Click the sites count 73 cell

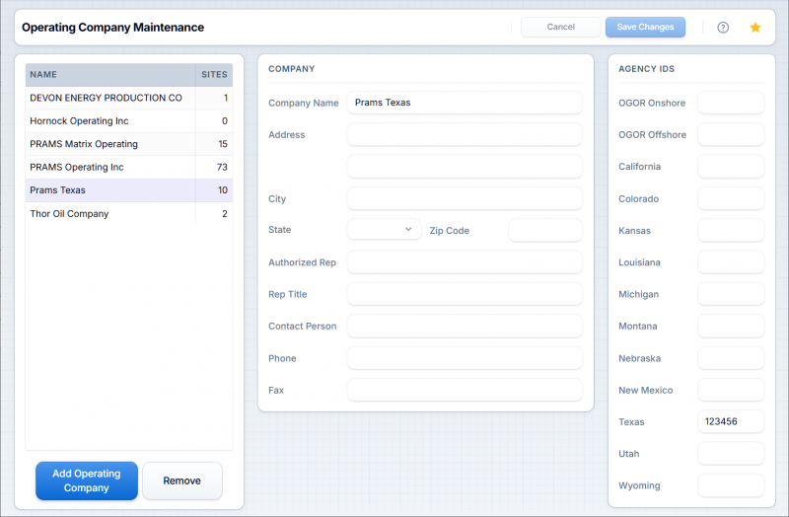214,167
